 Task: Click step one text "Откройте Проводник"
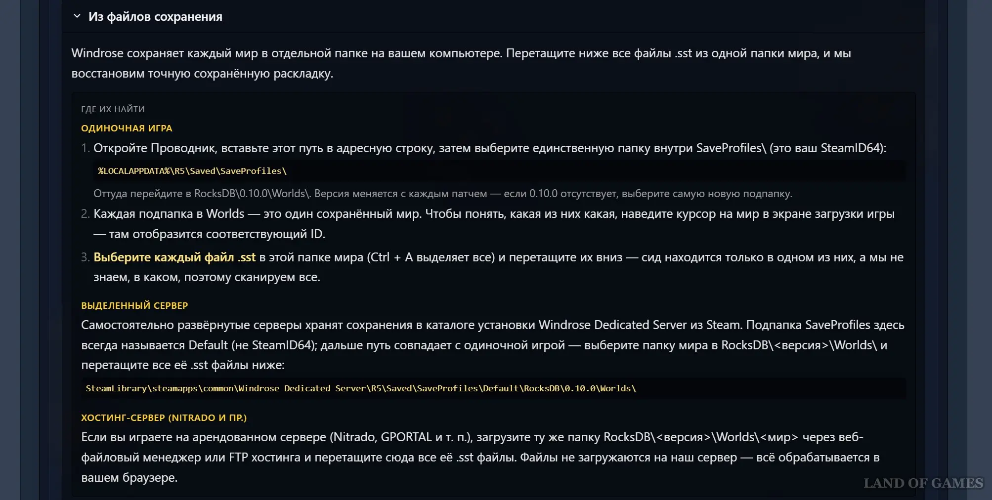point(489,148)
